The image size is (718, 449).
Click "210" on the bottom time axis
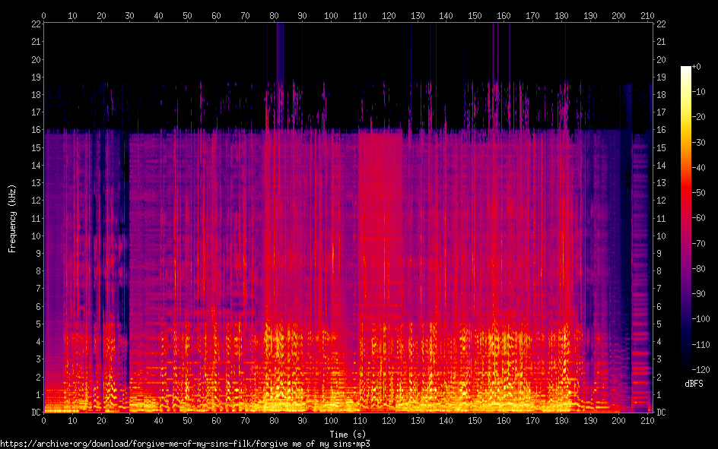click(647, 421)
